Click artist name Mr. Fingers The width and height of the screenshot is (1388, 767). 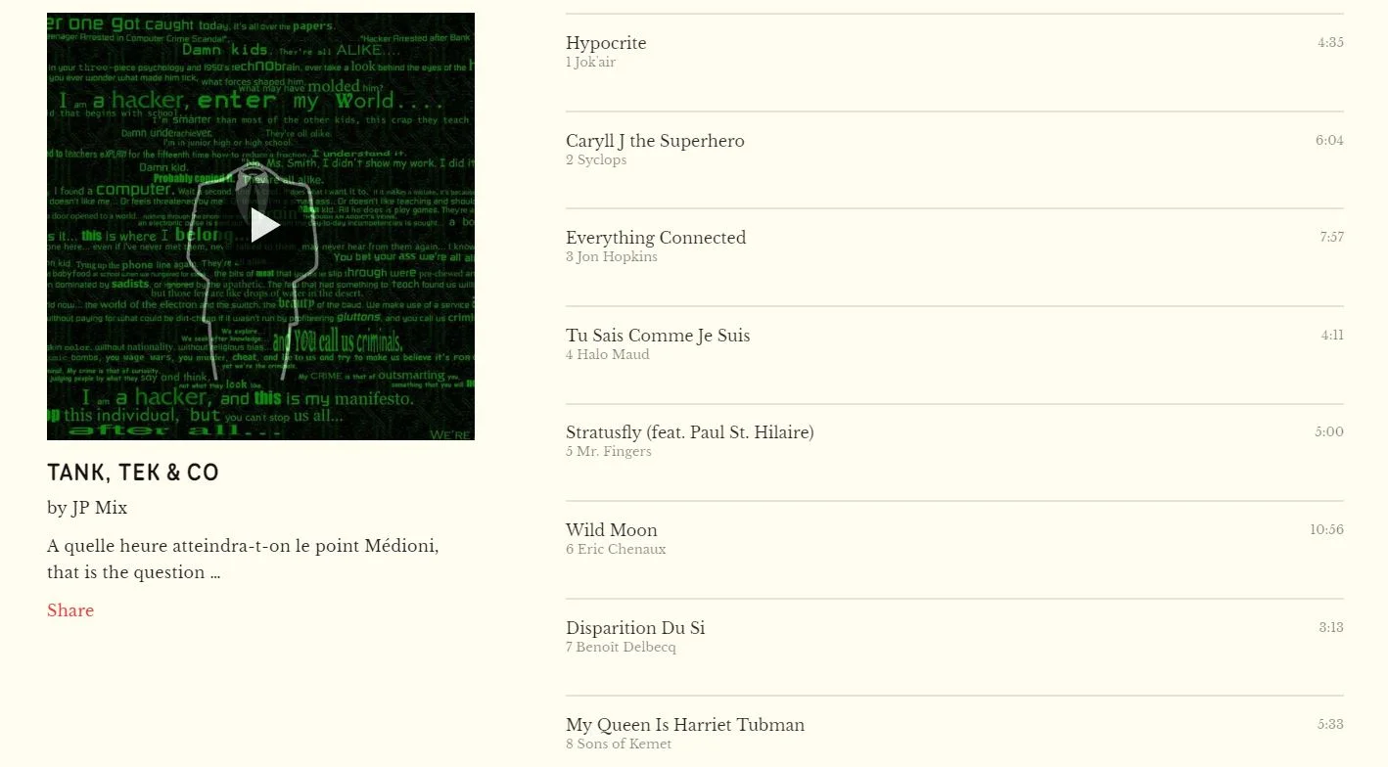[615, 452]
